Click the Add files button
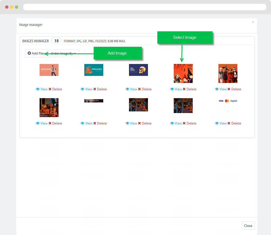Image resolution: width=271 pixels, height=235 pixels. tap(36, 53)
